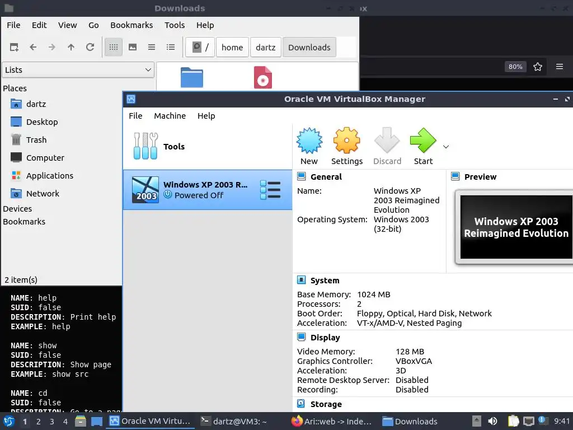Open VirtualBox Machine menu
Screen dimensions: 573x430
pyautogui.click(x=170, y=116)
